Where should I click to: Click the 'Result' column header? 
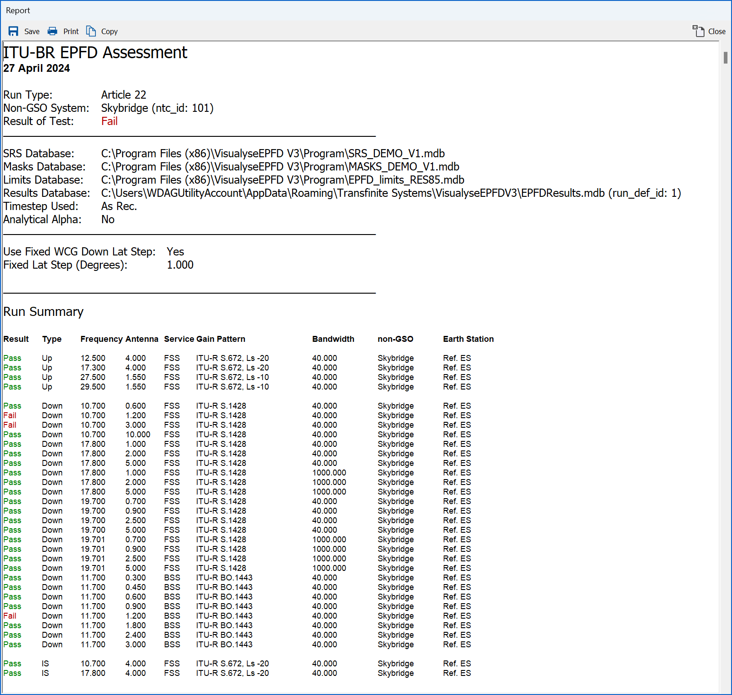point(16,339)
